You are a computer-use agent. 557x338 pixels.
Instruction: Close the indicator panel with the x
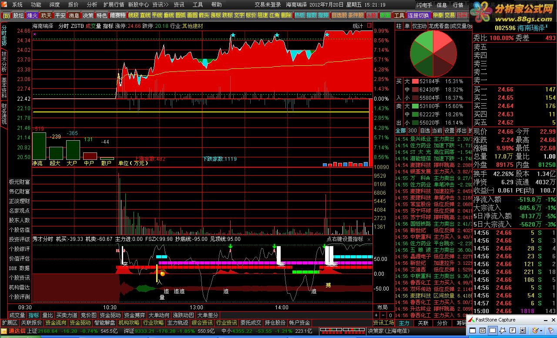click(x=369, y=239)
